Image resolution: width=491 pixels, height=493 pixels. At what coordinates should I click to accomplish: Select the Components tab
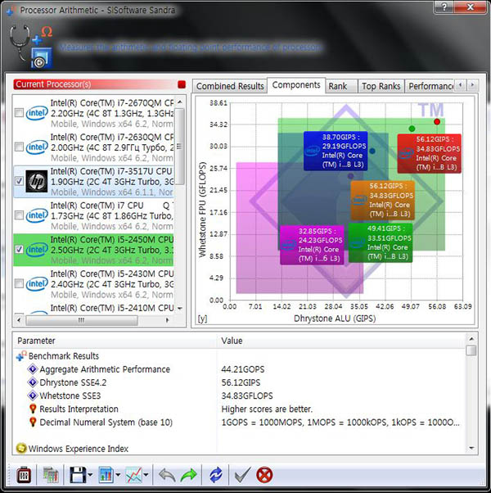(x=296, y=85)
